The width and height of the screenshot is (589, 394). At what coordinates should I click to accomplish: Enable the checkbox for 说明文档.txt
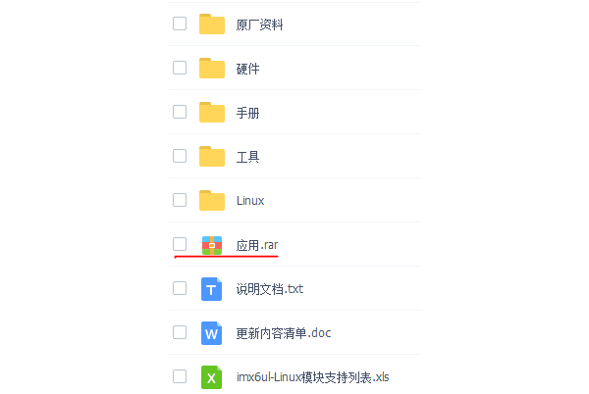coord(180,287)
